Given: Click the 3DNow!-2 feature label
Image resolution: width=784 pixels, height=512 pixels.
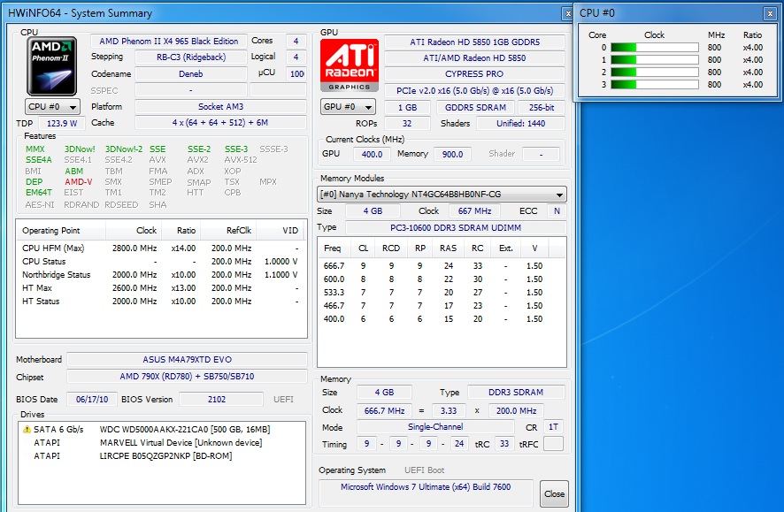Looking at the screenshot, I should coord(124,149).
